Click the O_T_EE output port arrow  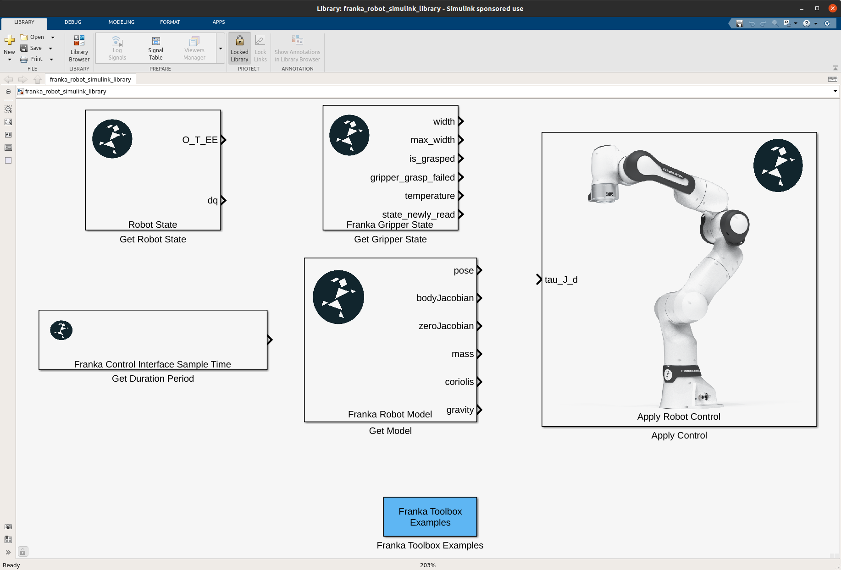point(224,140)
